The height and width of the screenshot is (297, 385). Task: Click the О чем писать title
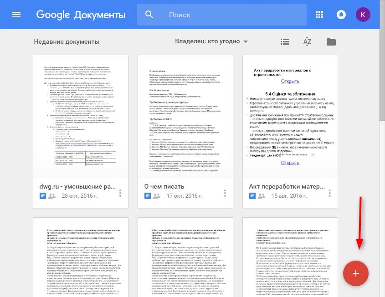pos(164,187)
